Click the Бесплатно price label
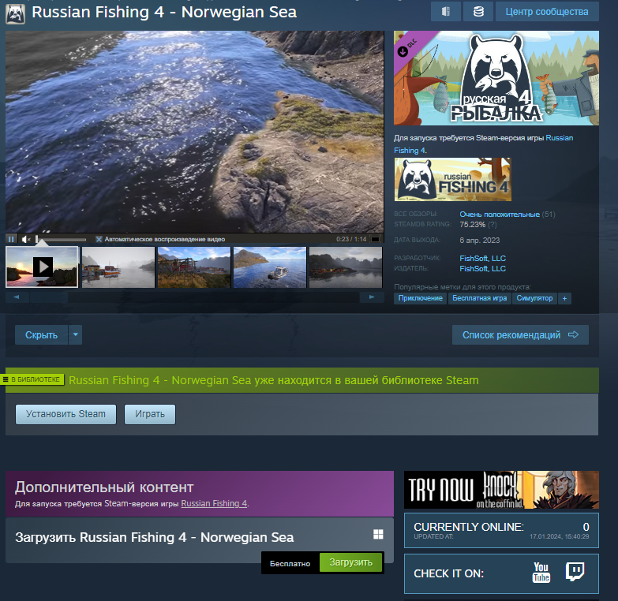This screenshot has width=618, height=601. click(290, 564)
